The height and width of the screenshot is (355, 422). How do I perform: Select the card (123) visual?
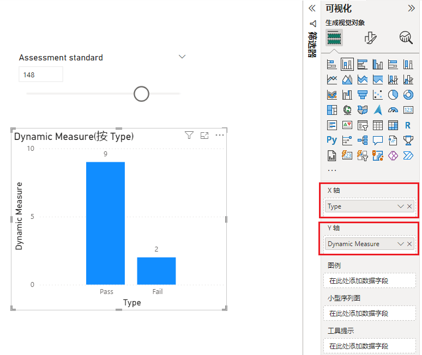(x=408, y=110)
